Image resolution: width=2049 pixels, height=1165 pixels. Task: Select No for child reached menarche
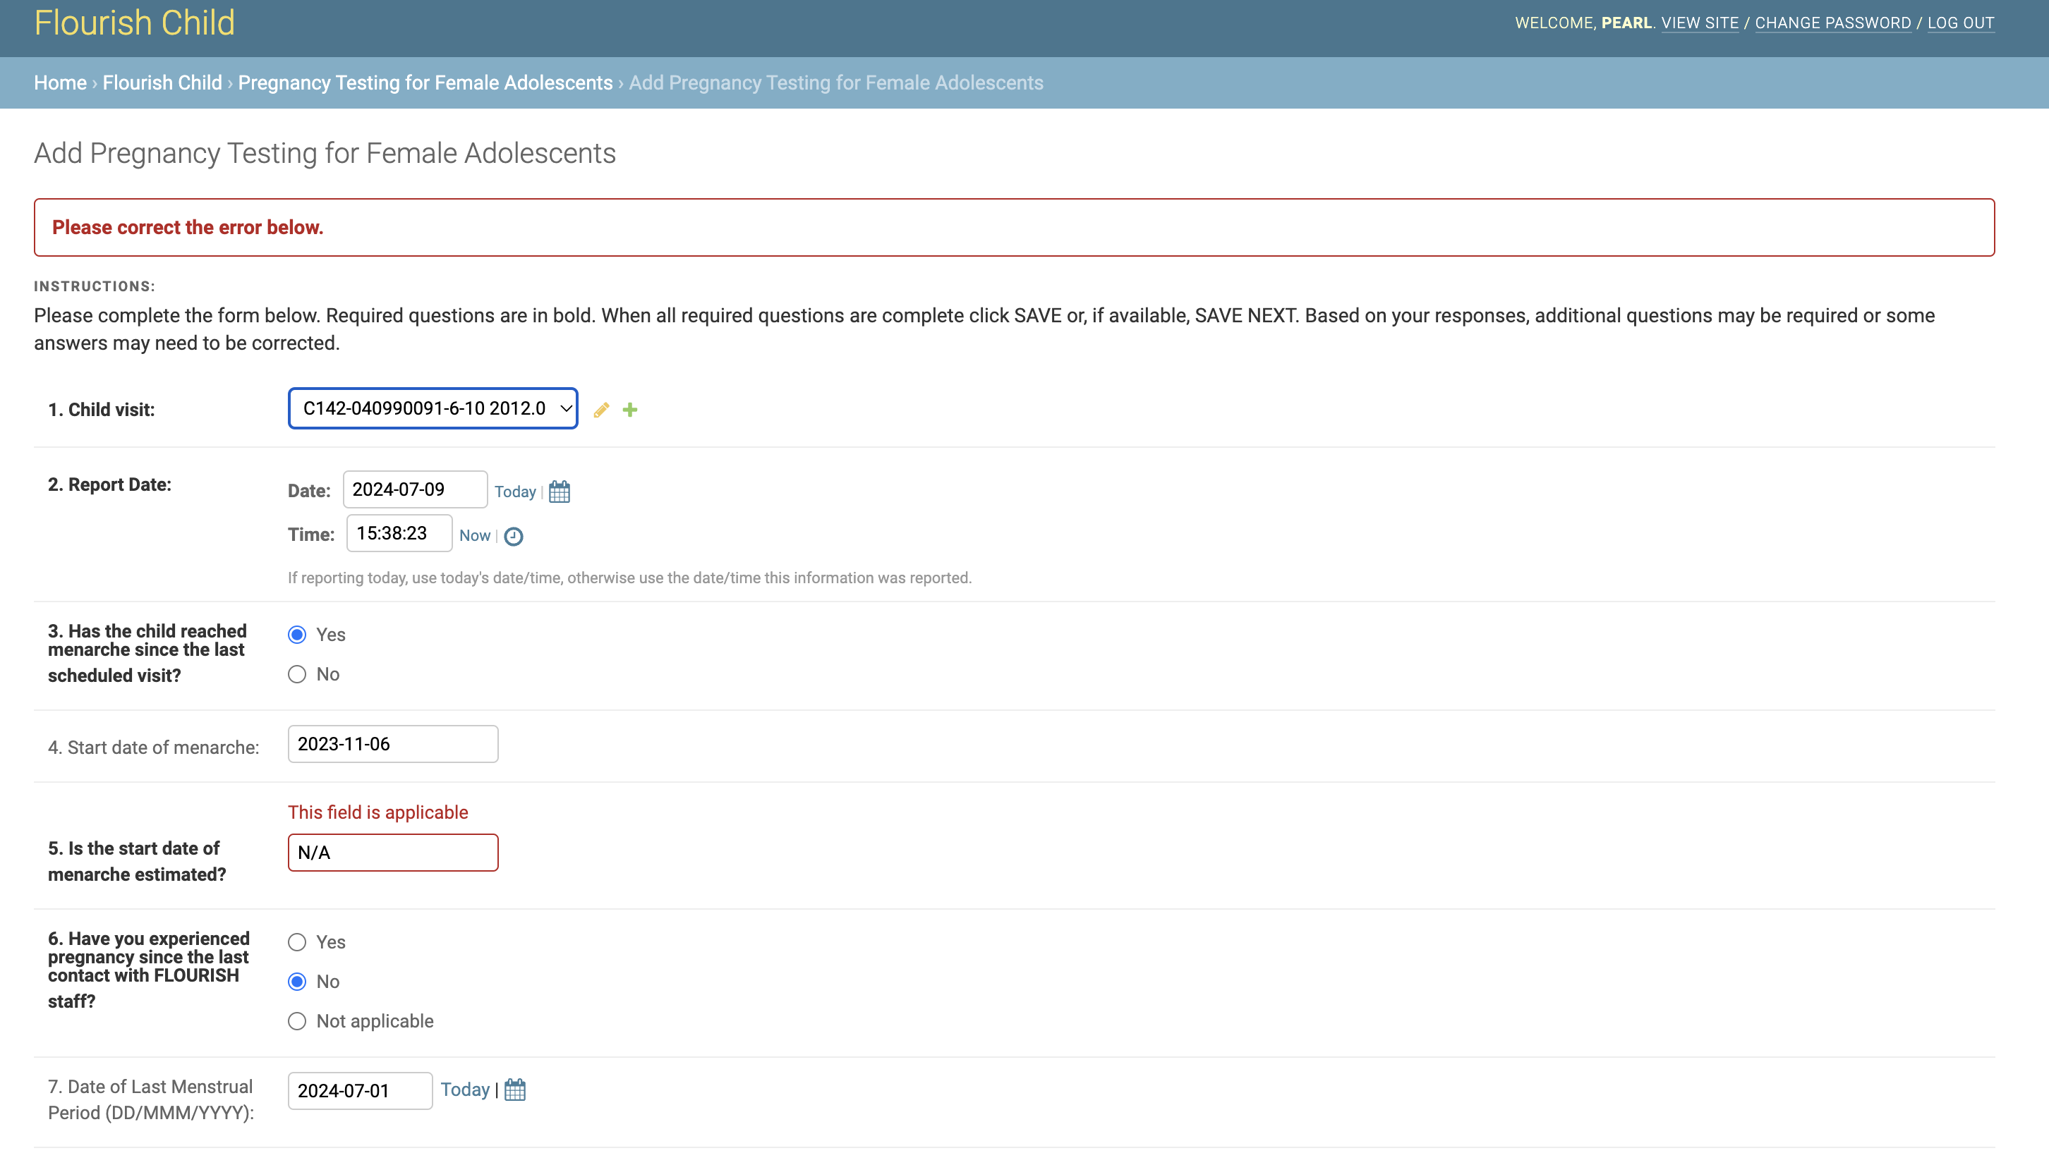click(x=297, y=674)
